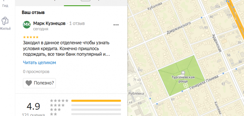Click the сегодня date label

(x=41, y=29)
